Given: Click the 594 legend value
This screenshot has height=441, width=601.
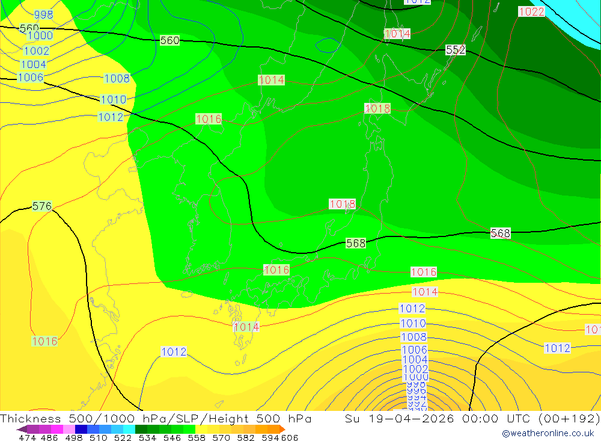Looking at the screenshot, I should [x=270, y=438].
